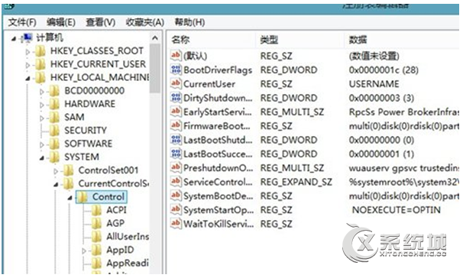Click string icon of ServiceControl value
Screen dimensions: 463x278
pos(176,181)
